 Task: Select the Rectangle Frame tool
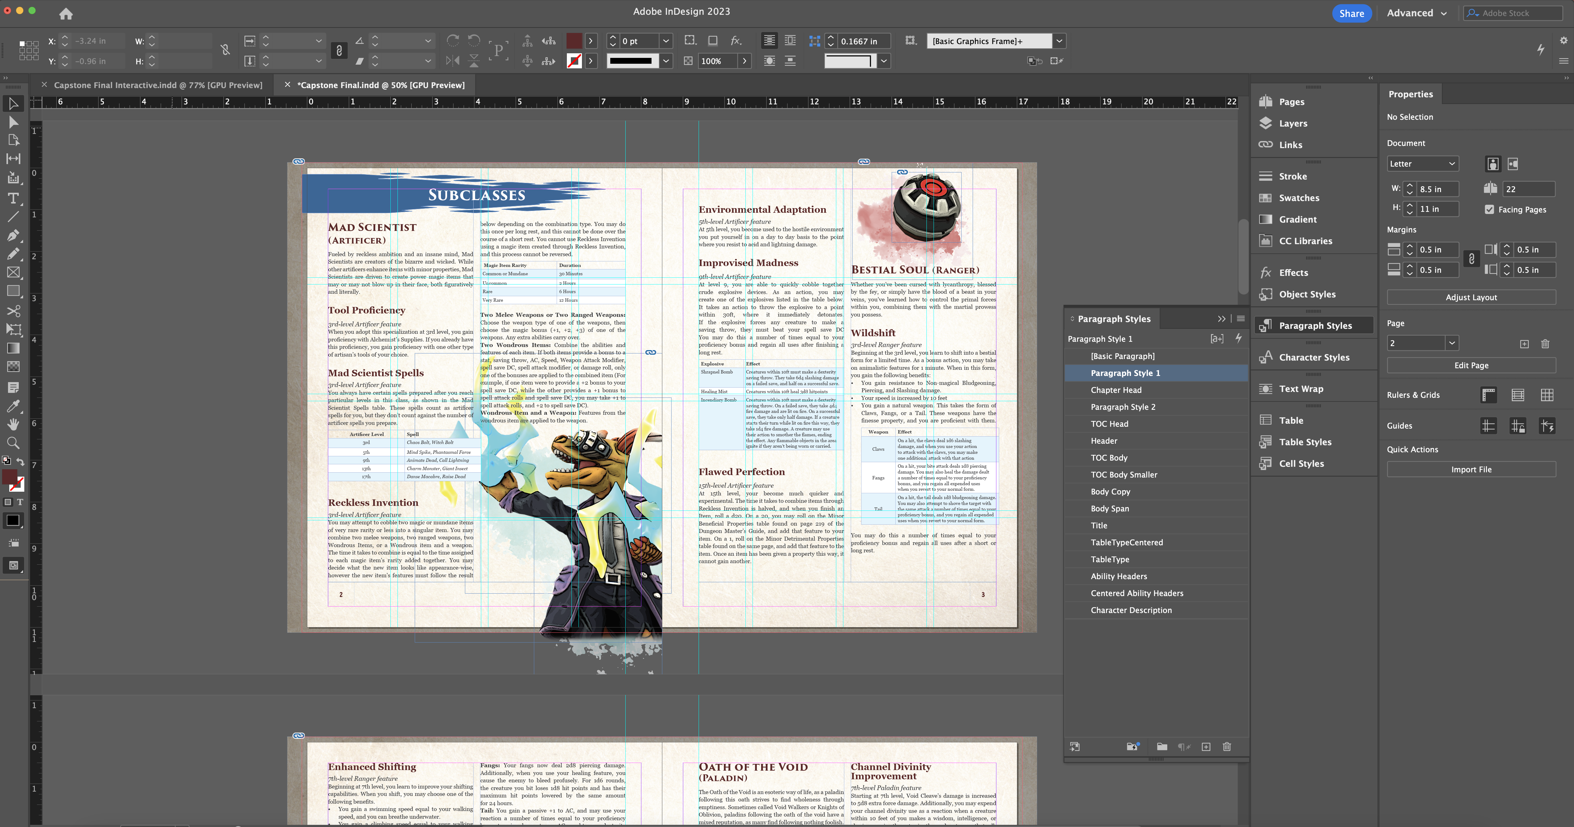click(x=14, y=272)
